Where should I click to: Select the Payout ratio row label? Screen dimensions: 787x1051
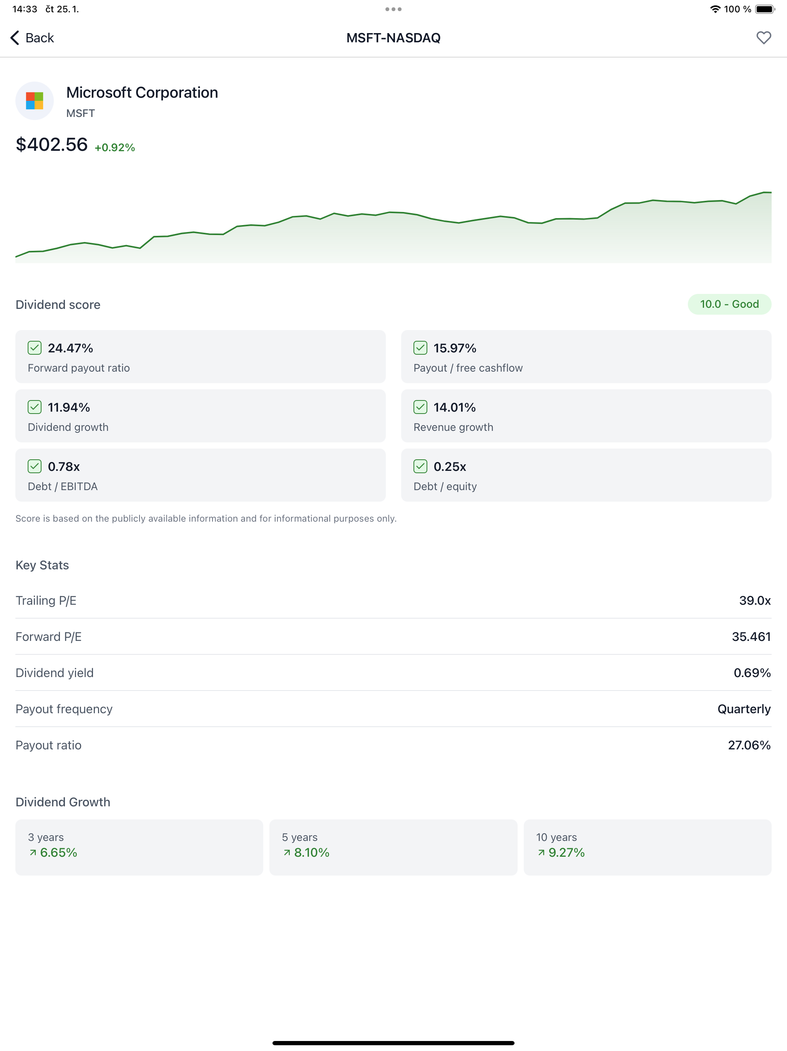[48, 745]
